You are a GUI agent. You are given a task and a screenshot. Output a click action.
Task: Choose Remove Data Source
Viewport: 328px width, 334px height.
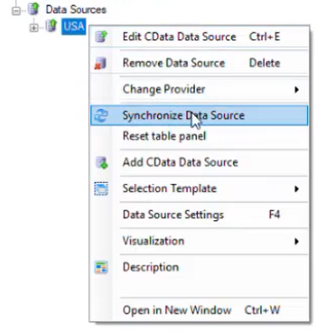click(200, 63)
